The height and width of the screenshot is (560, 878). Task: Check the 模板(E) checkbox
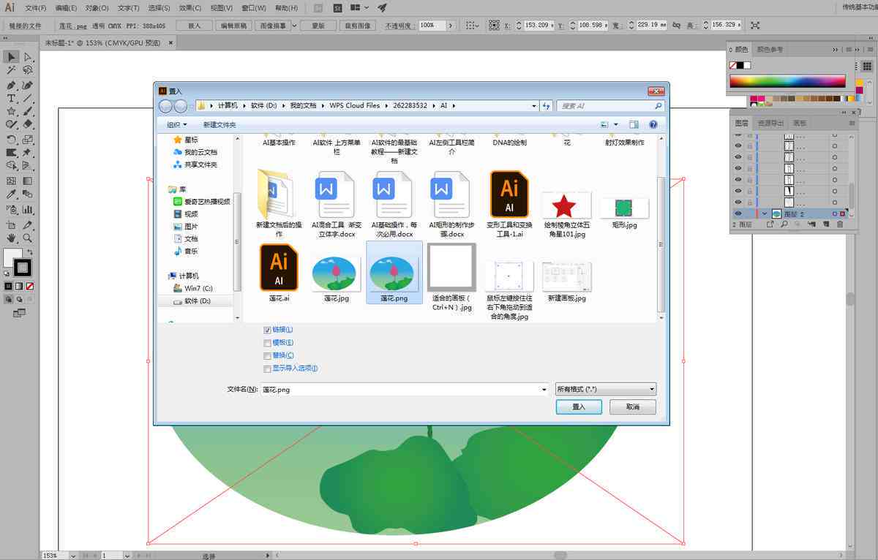tap(267, 343)
